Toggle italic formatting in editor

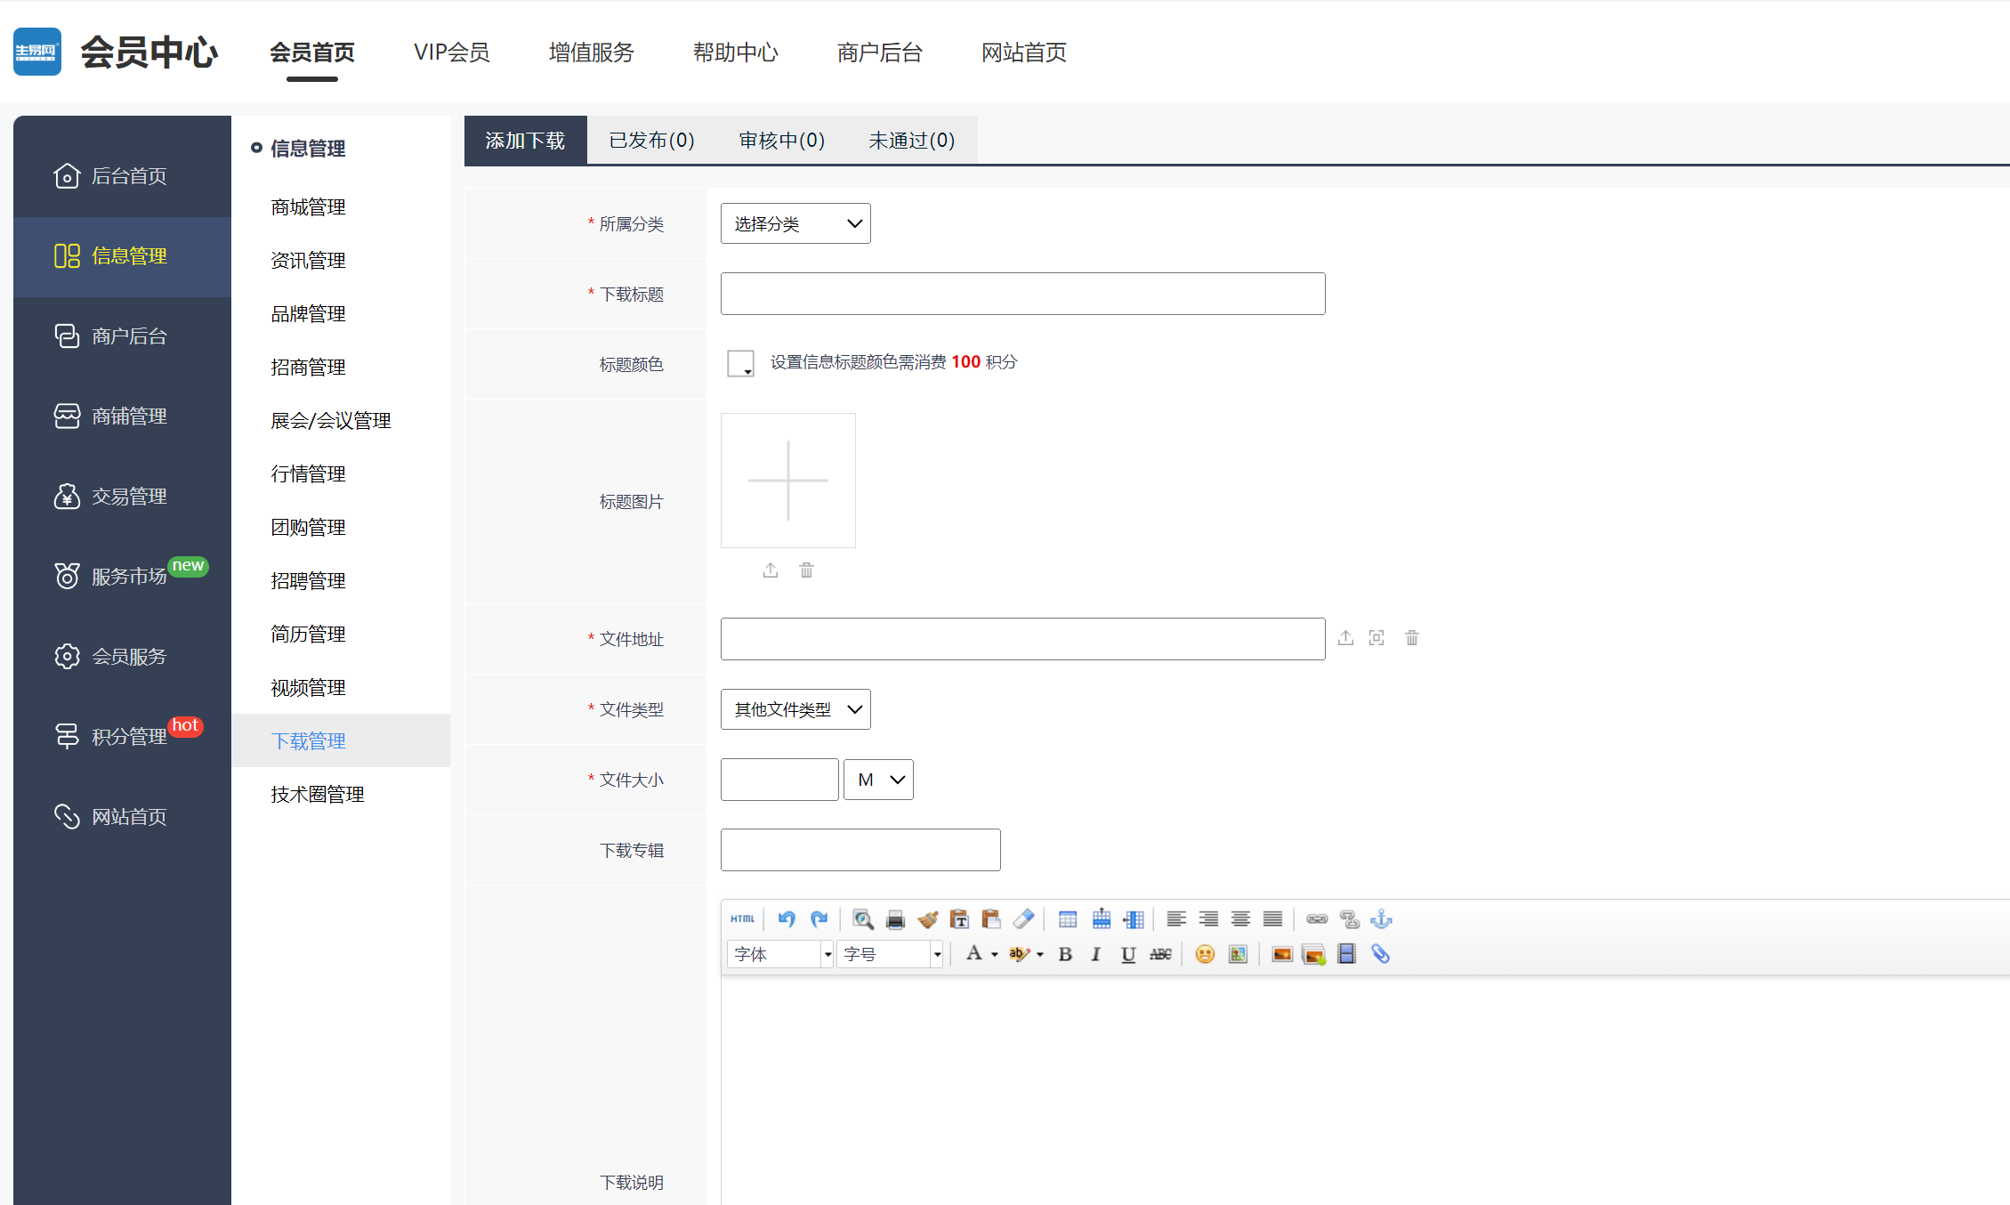click(x=1096, y=954)
